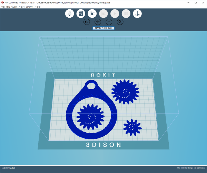Open the first Korean File menu
Image resolution: width=207 pixels, height=173 pixels.
(x=3, y=7)
